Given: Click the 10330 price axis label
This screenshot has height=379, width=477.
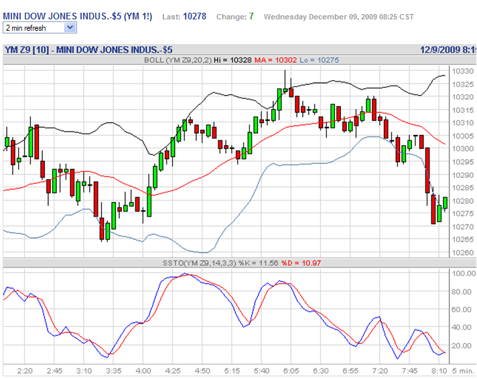Looking at the screenshot, I should click(463, 72).
